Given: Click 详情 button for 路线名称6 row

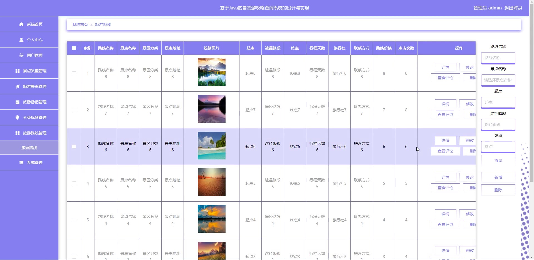Looking at the screenshot, I should [446, 141].
